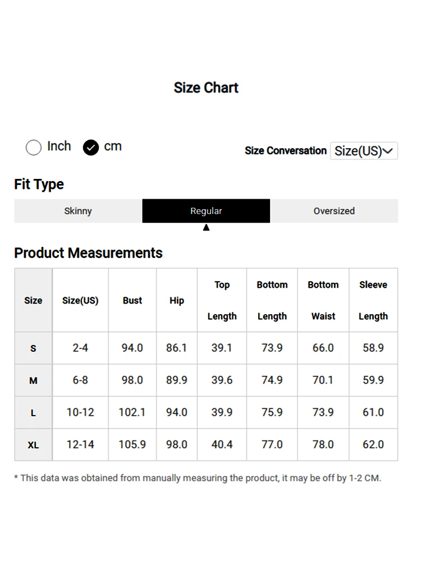The height and width of the screenshot is (561, 421).
Task: Select the Inch unit radio button
Action: [x=34, y=148]
